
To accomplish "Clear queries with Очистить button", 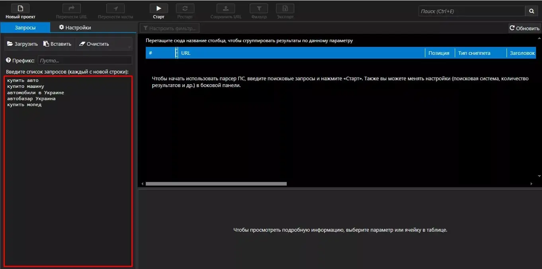I will tap(94, 44).
